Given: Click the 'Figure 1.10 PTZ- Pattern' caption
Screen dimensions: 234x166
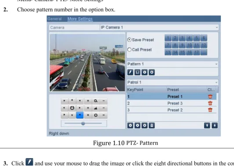Looking at the screenshot, I should click(126, 143).
